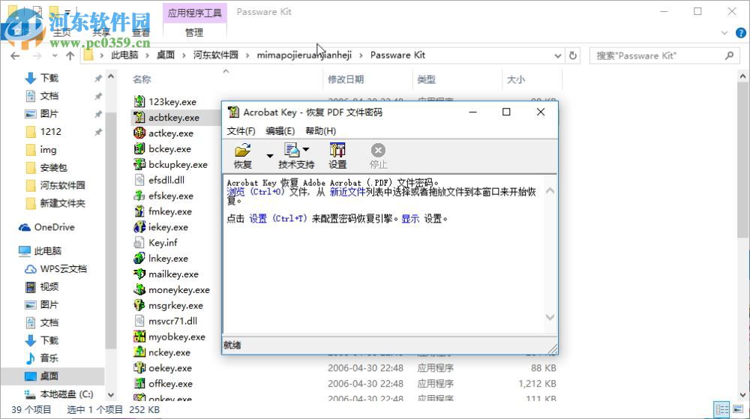Select the iekey.exe file icon

[139, 227]
